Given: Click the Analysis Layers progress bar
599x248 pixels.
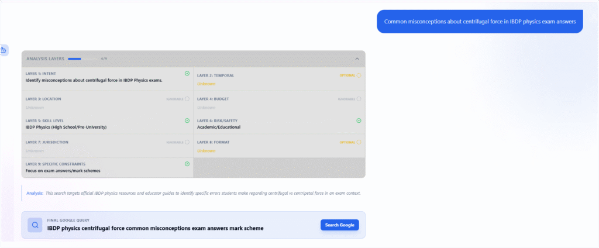Looking at the screenshot, I should pos(82,58).
